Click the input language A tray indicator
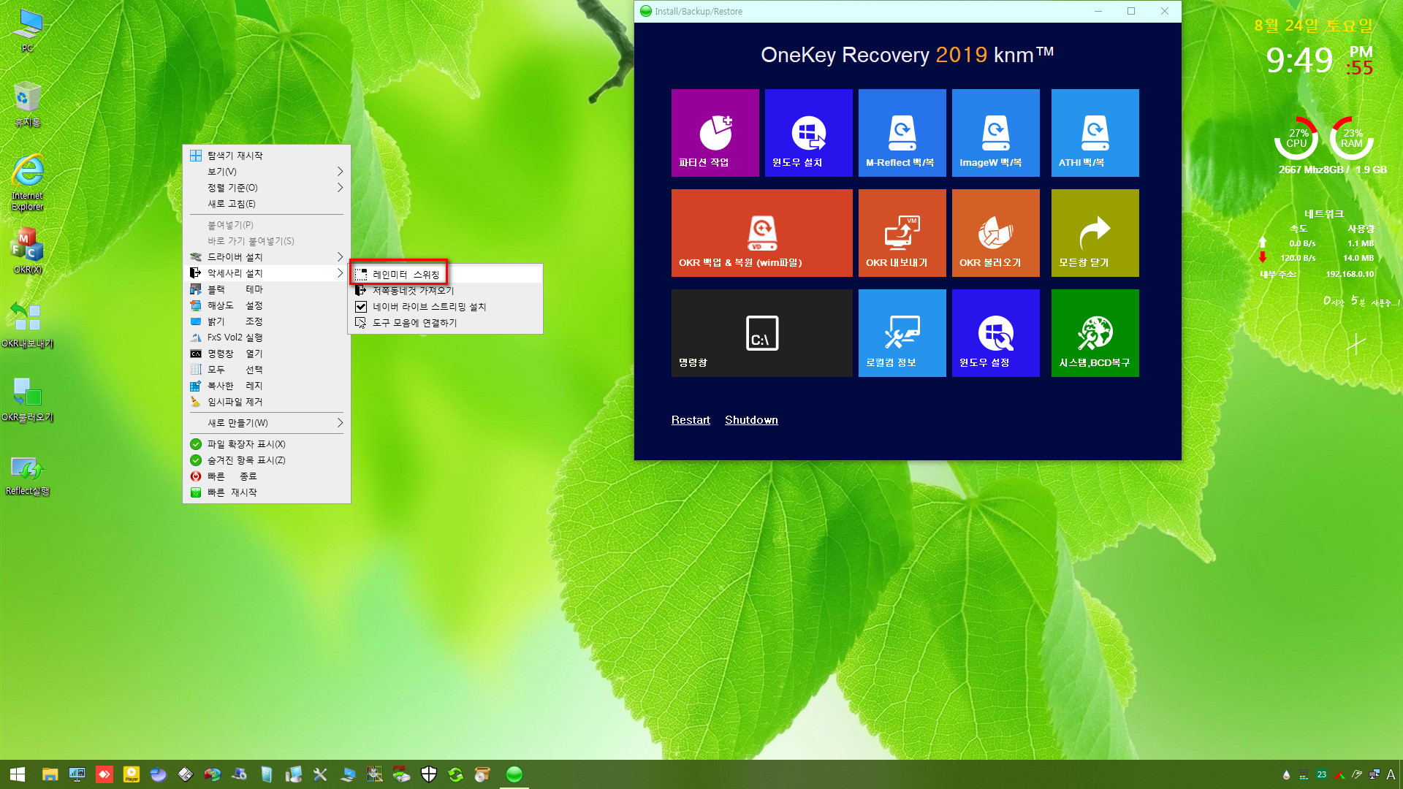Viewport: 1403px width, 789px height. [x=1391, y=774]
